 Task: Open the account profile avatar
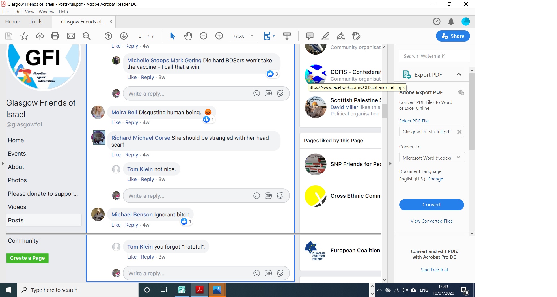point(466,21)
